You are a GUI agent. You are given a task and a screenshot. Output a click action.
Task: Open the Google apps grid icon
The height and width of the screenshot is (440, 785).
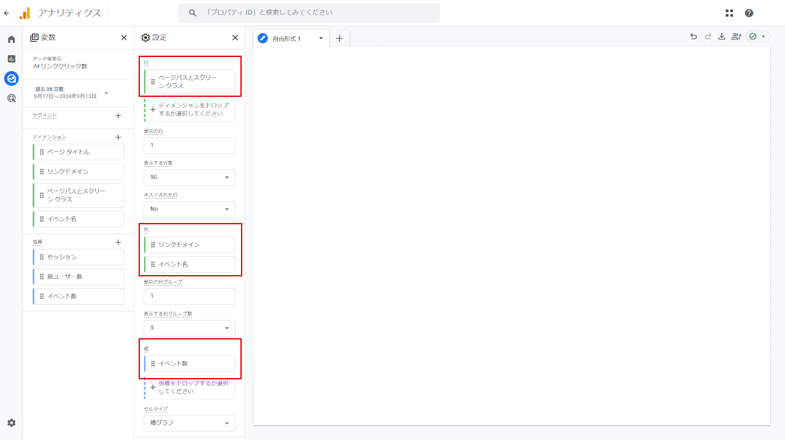pyautogui.click(x=729, y=13)
